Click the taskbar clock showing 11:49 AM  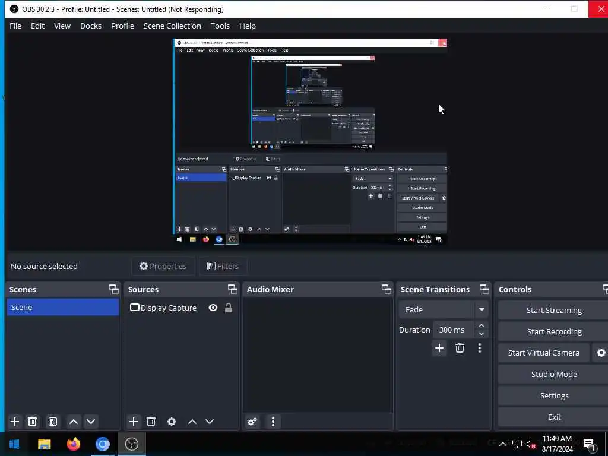tap(557, 444)
